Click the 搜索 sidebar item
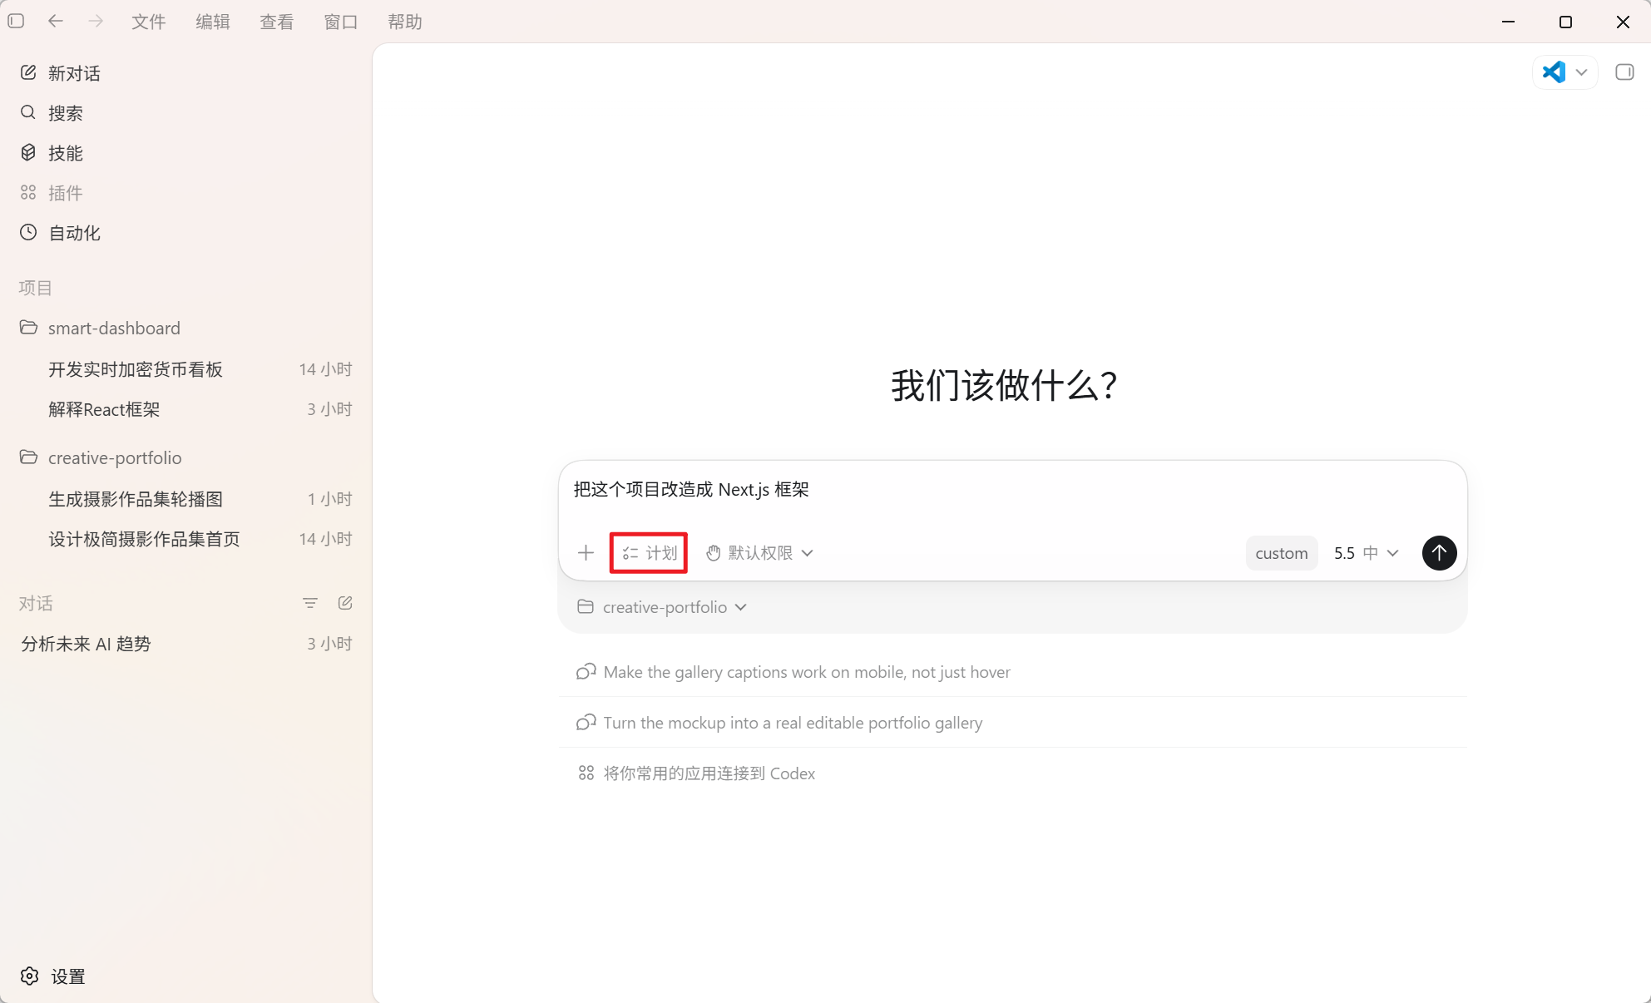 coord(185,113)
